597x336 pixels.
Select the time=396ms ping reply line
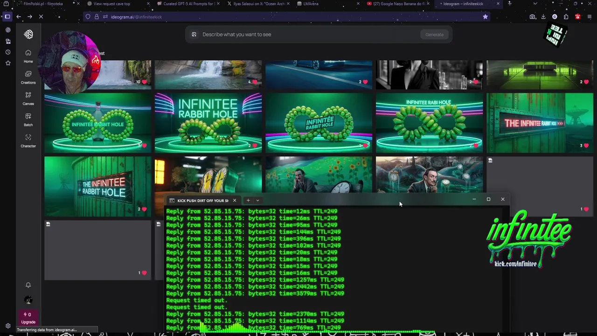253,239
